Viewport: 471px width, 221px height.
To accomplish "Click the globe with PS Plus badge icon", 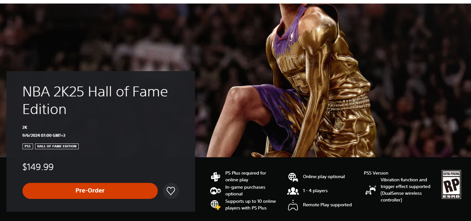I will click(x=215, y=205).
